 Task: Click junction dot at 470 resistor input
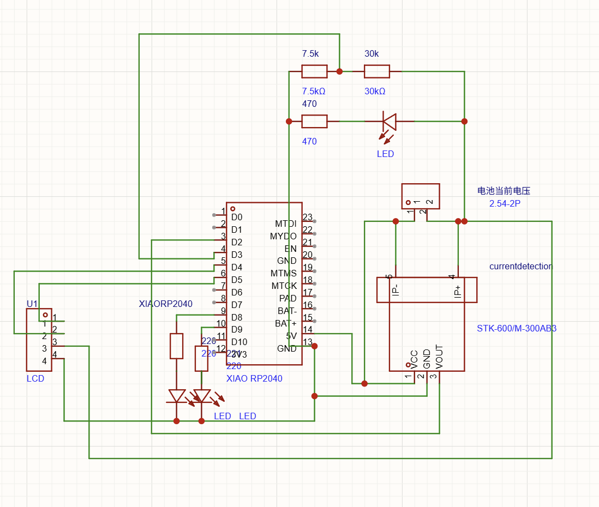[289, 122]
